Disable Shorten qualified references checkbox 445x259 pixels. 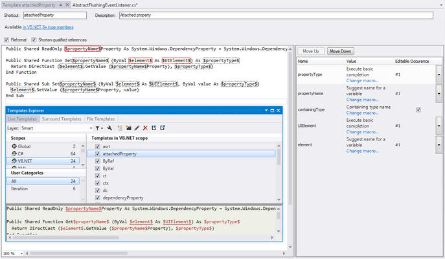coord(34,39)
